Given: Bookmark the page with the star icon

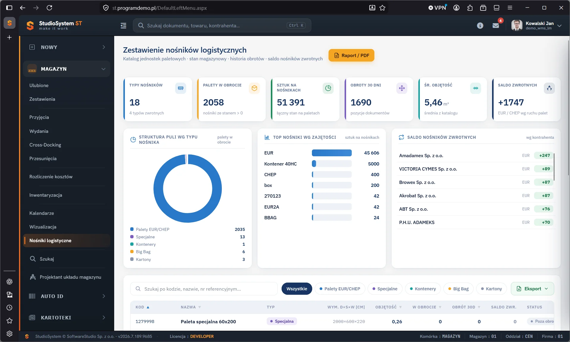Looking at the screenshot, I should point(382,8).
